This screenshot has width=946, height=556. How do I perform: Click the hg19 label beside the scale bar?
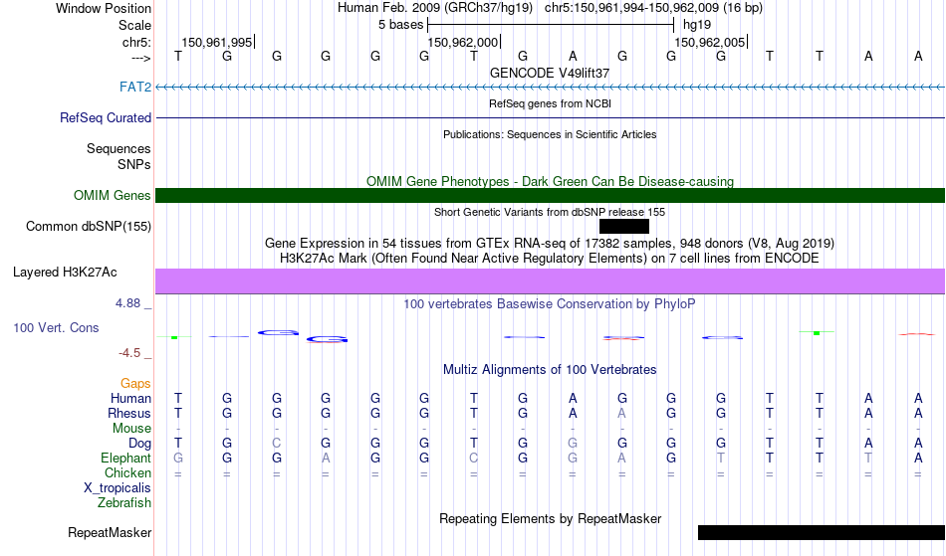coord(697,25)
